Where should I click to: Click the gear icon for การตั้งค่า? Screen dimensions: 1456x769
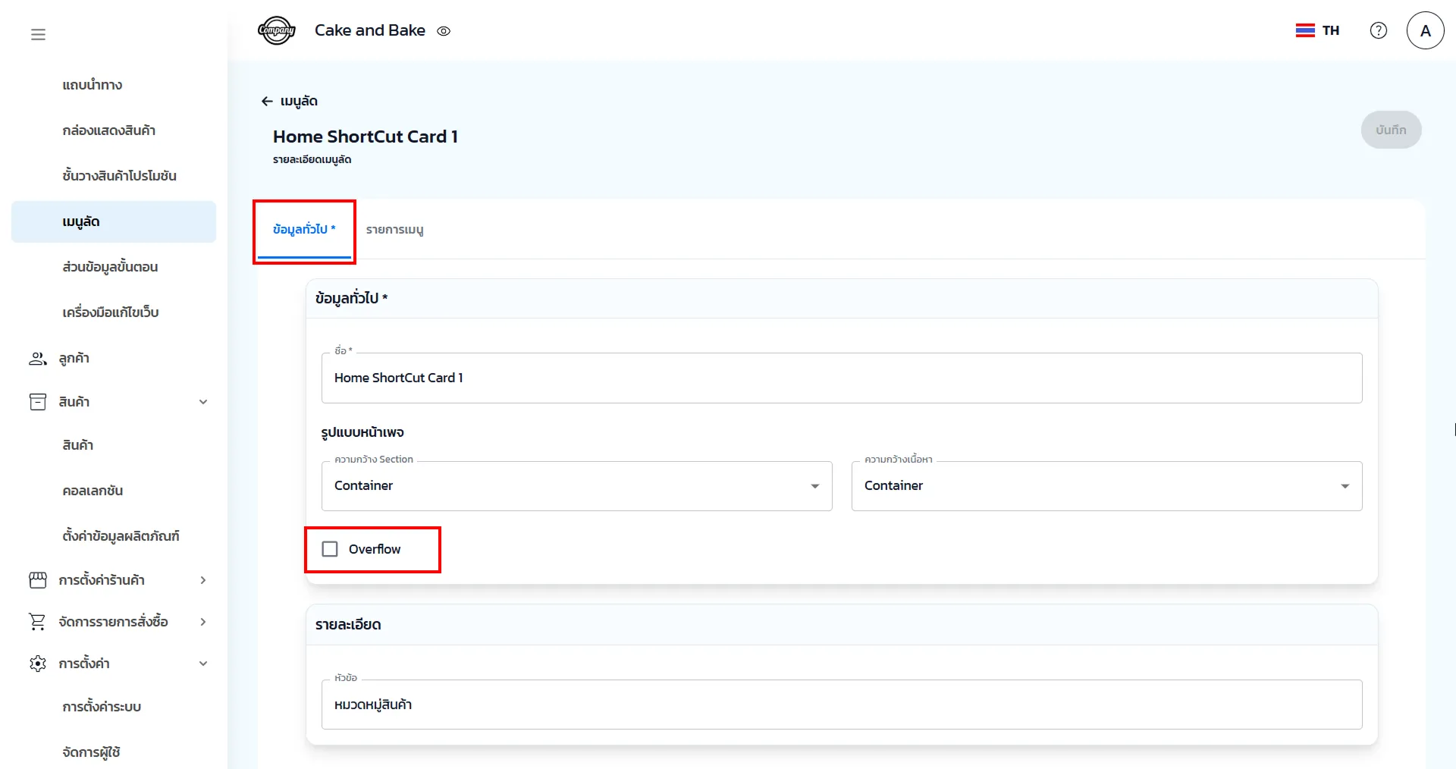[37, 664]
